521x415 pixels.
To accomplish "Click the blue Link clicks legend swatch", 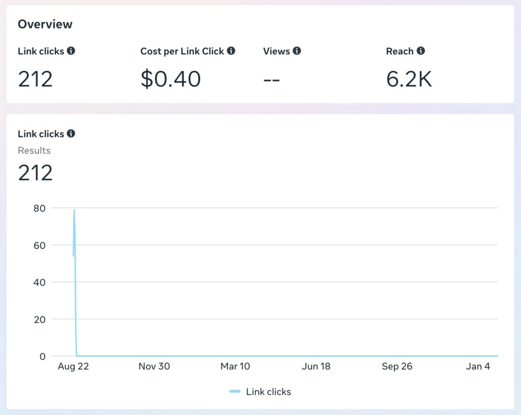I will coord(235,392).
